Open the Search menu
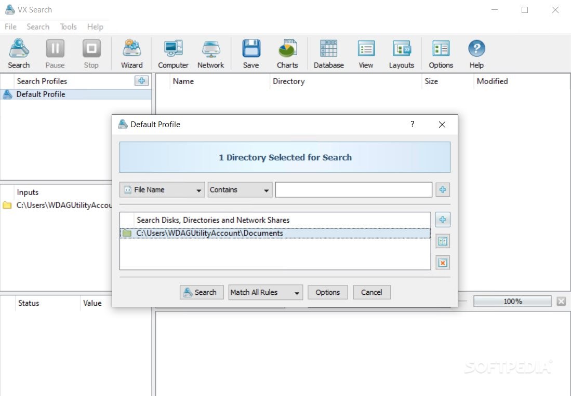 38,27
